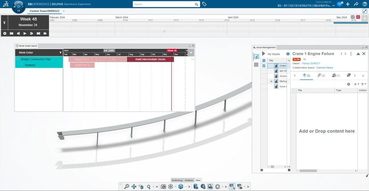Switch to the Authoring tab
Screen dimensions: 369x191
click(177, 180)
